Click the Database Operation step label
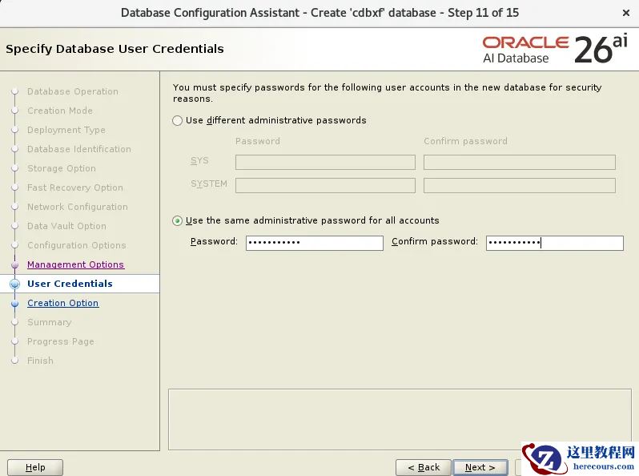 click(73, 91)
